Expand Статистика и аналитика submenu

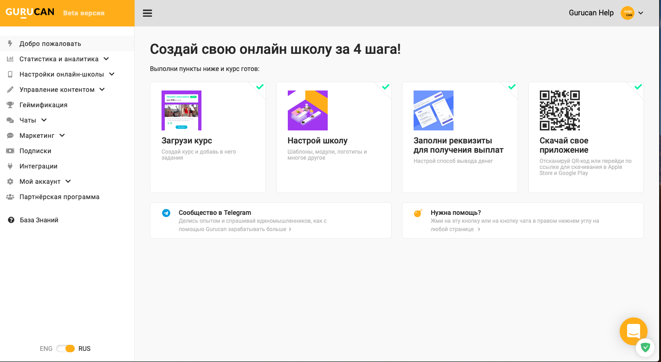click(106, 59)
